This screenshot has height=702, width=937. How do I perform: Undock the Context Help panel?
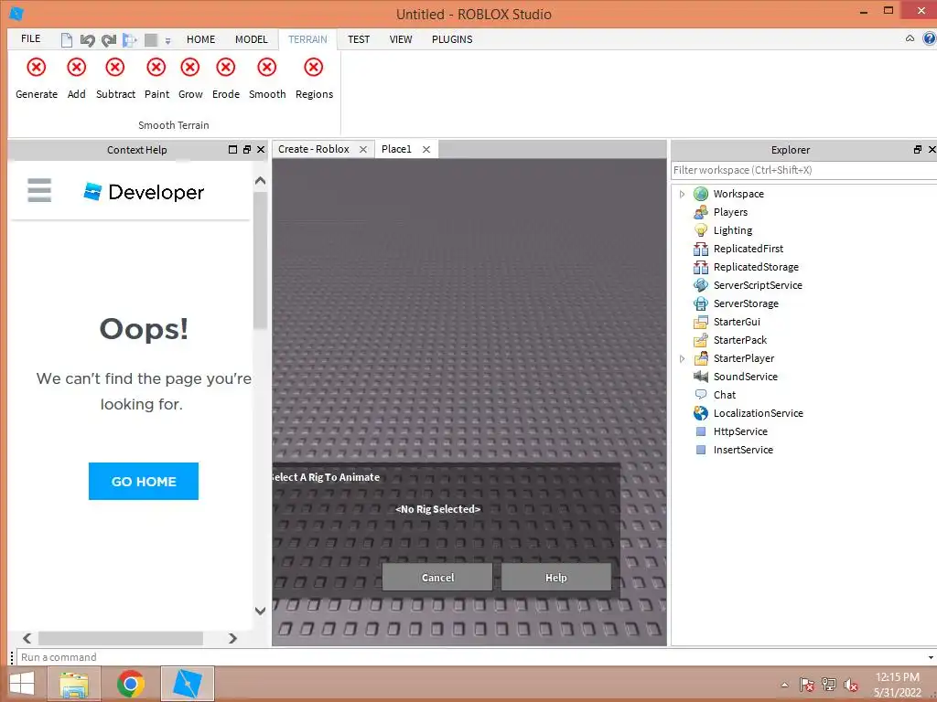(247, 150)
